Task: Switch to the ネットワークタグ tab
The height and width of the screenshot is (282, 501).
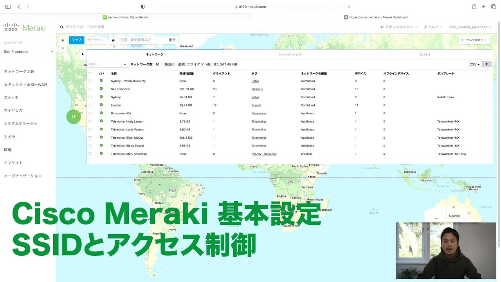Action: click(290, 54)
